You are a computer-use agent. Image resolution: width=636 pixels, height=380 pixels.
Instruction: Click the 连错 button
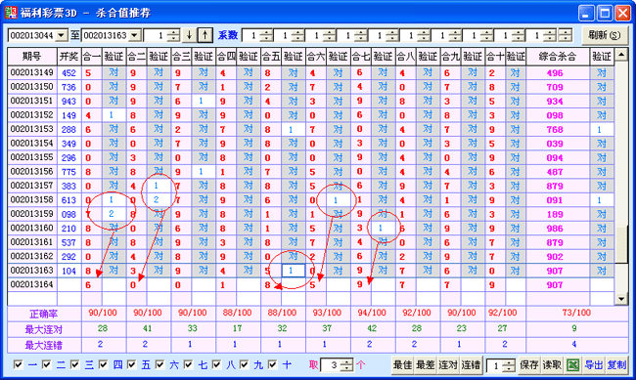[x=471, y=365]
